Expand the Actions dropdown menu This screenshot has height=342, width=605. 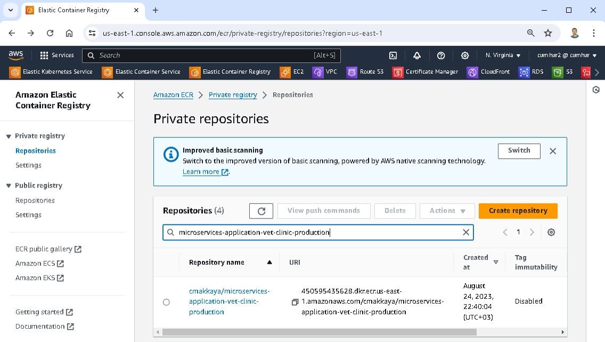(x=447, y=211)
